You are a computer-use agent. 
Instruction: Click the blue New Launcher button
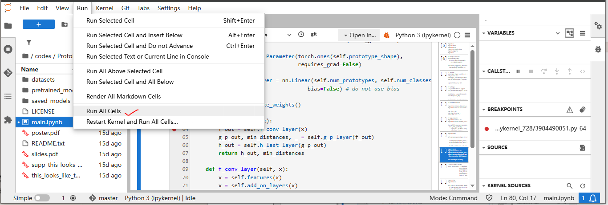(39, 24)
